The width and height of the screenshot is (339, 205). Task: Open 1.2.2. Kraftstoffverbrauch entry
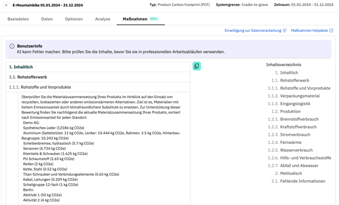pos(292,127)
